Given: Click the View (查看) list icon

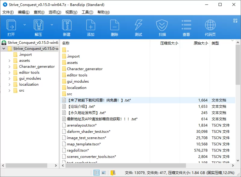Looking at the screenshot, I should click(x=186, y=28).
